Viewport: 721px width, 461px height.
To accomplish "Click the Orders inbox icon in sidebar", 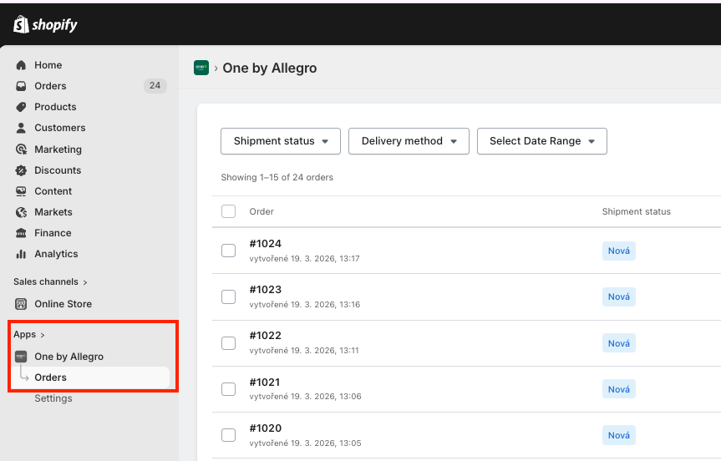I will [21, 86].
